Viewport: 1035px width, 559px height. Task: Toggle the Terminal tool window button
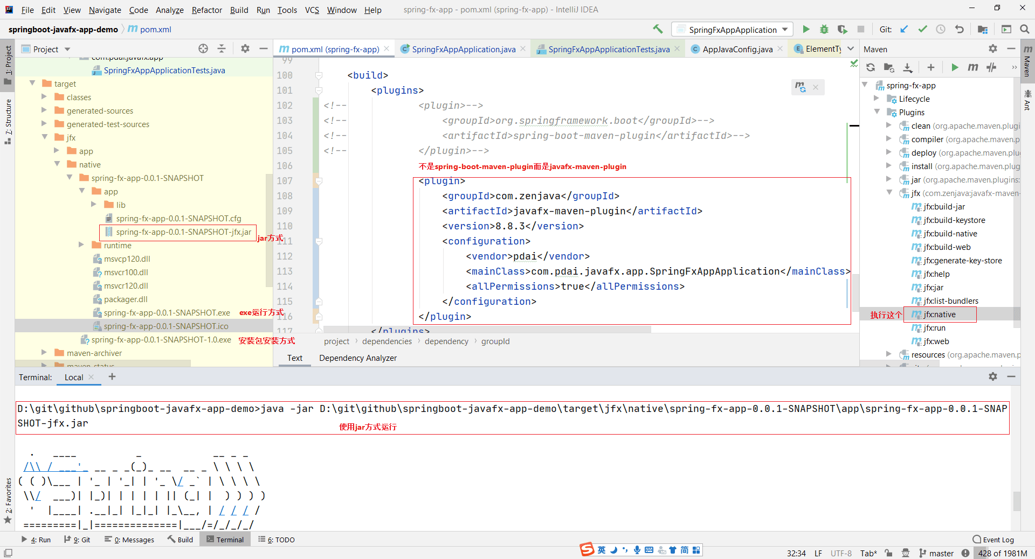coord(225,540)
